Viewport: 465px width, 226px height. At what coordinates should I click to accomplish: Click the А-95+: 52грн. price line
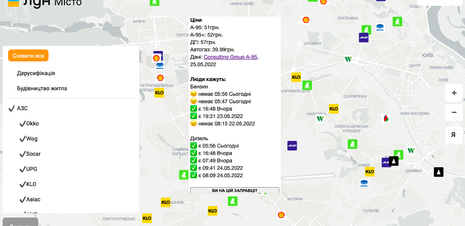[x=207, y=35]
